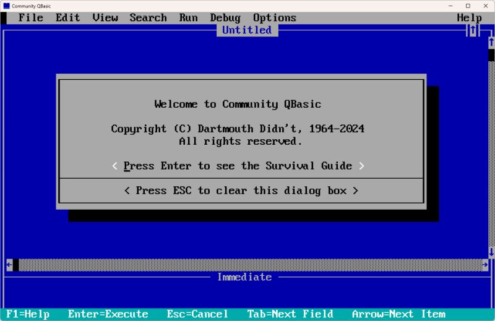Open the Debug menu
This screenshot has width=495, height=321.
(225, 18)
